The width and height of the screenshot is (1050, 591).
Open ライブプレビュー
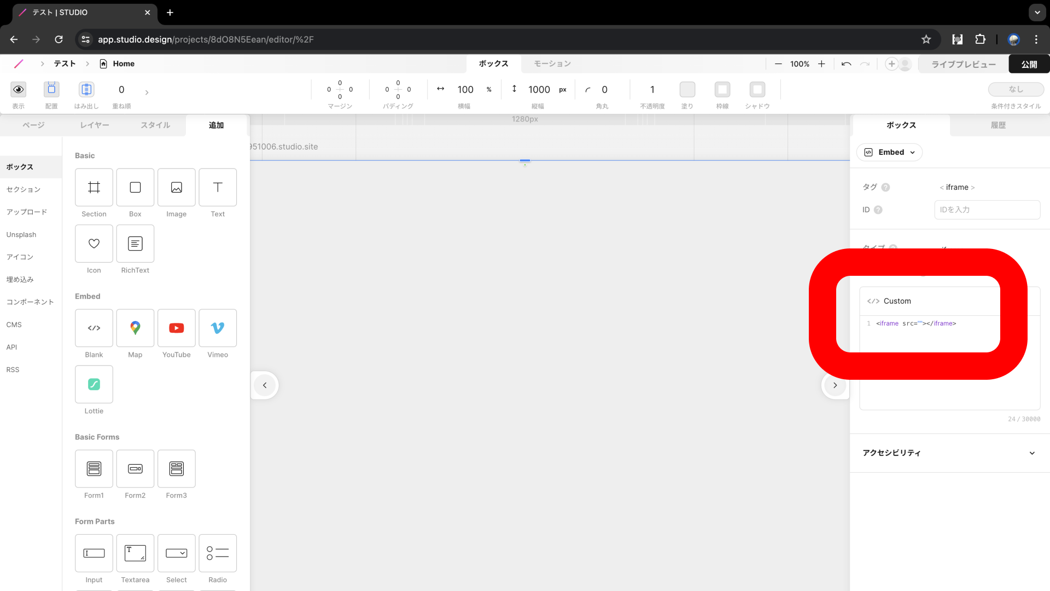tap(964, 64)
